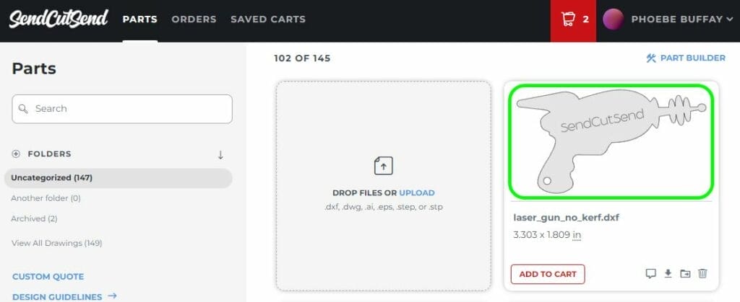Open the Archived (2) folder
The height and width of the screenshot is (302, 740).
(34, 218)
